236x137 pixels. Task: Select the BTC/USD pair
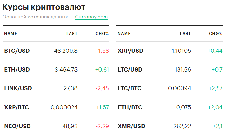[17, 51]
